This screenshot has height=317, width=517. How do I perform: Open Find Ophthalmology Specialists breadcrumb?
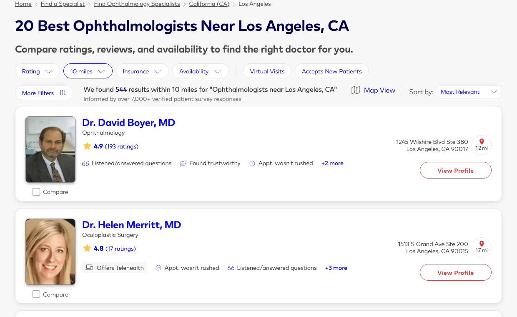(x=137, y=4)
